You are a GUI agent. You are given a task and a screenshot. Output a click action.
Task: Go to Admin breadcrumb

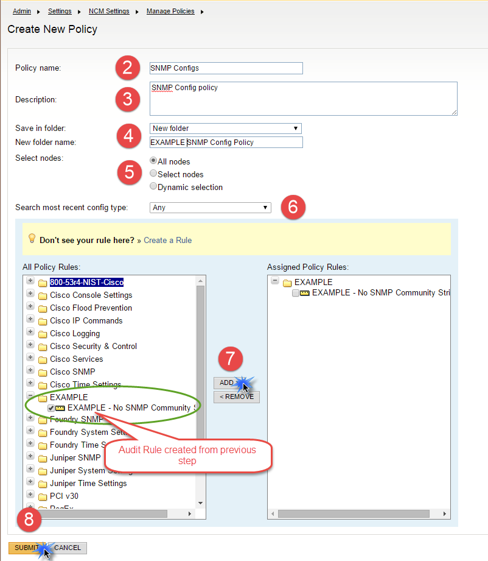(22, 11)
